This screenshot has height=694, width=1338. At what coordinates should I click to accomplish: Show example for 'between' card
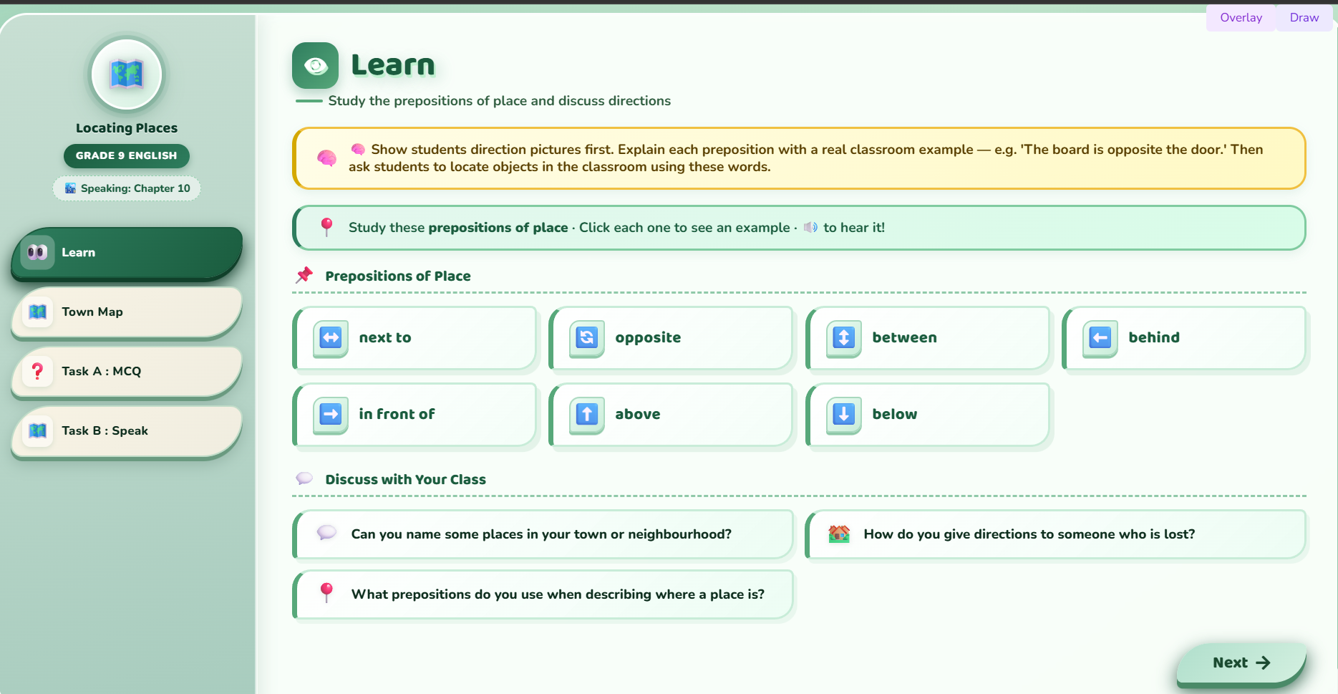click(x=929, y=338)
